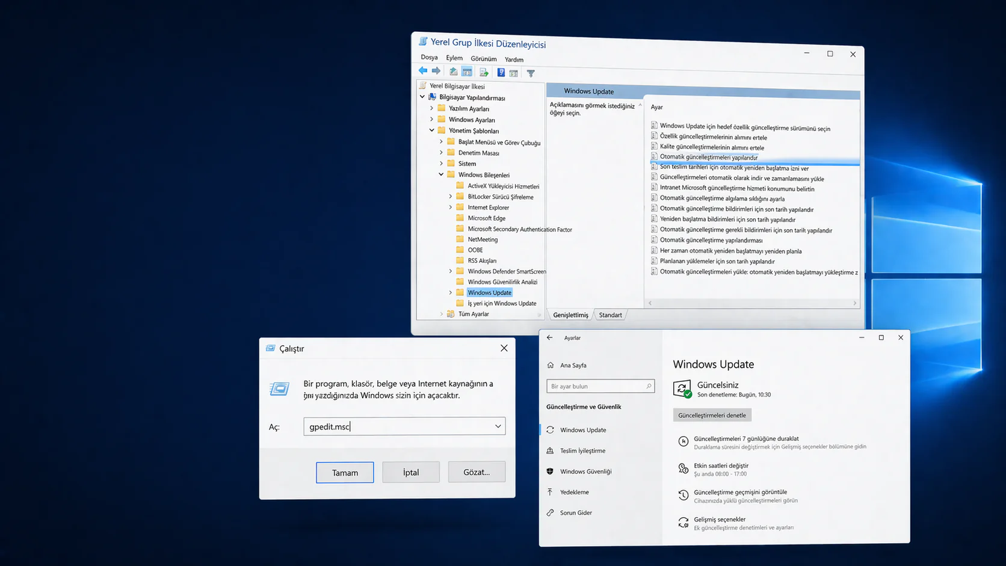Image resolution: width=1006 pixels, height=566 pixels.
Task: Click the back navigation arrow in Group Policy toolbar
Action: [x=423, y=71]
